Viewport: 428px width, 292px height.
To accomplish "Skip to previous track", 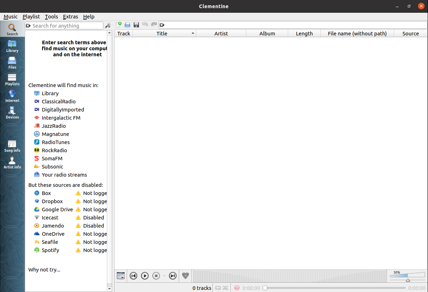I will click(x=133, y=276).
